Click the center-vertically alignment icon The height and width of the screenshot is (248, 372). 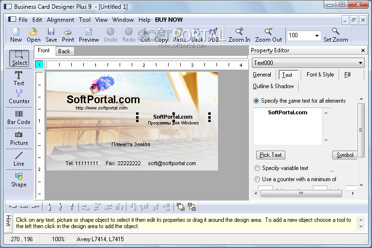click(x=61, y=207)
